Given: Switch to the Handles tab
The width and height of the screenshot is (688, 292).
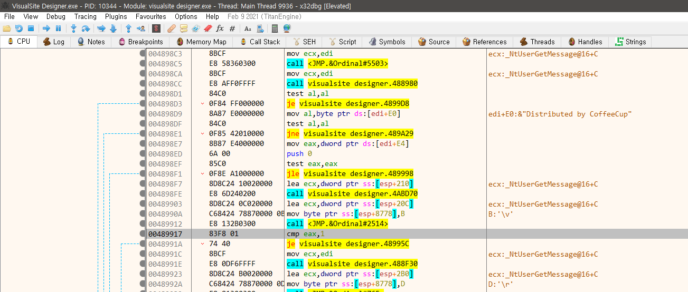Looking at the screenshot, I should click(x=585, y=42).
